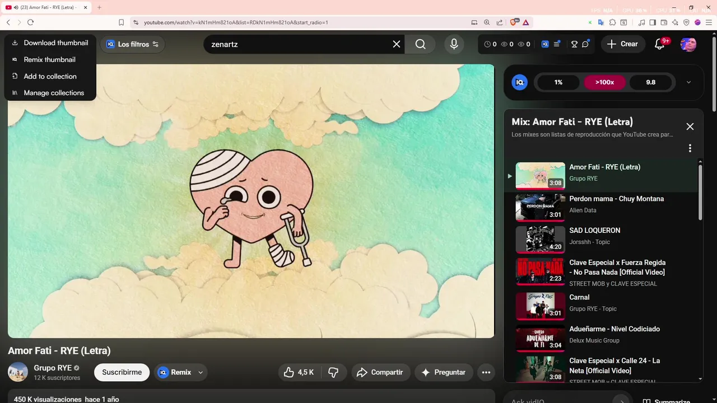Image resolution: width=717 pixels, height=403 pixels.
Task: Play Adueñarme - Nivel Codiciado
Action: (602, 338)
